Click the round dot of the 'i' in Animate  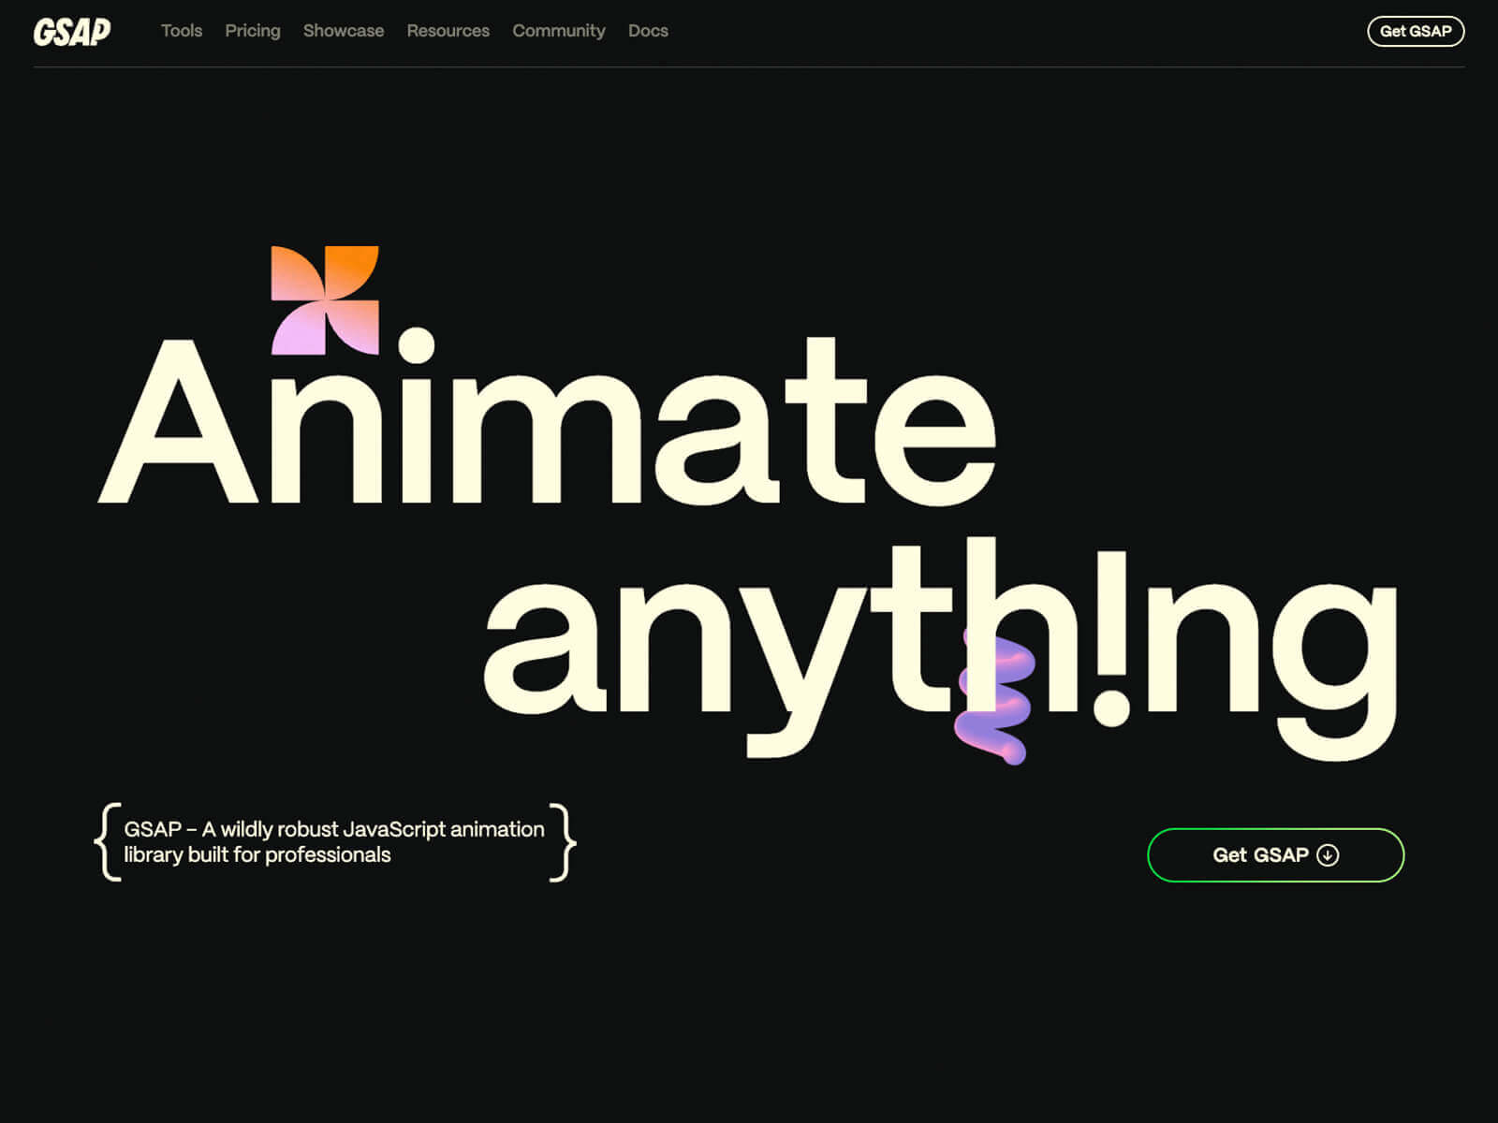(x=416, y=345)
